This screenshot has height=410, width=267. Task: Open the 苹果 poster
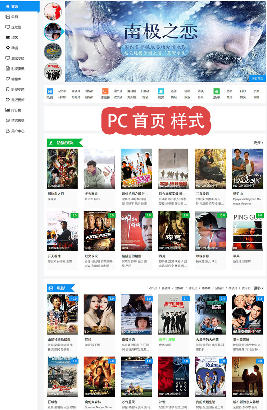(x=248, y=231)
